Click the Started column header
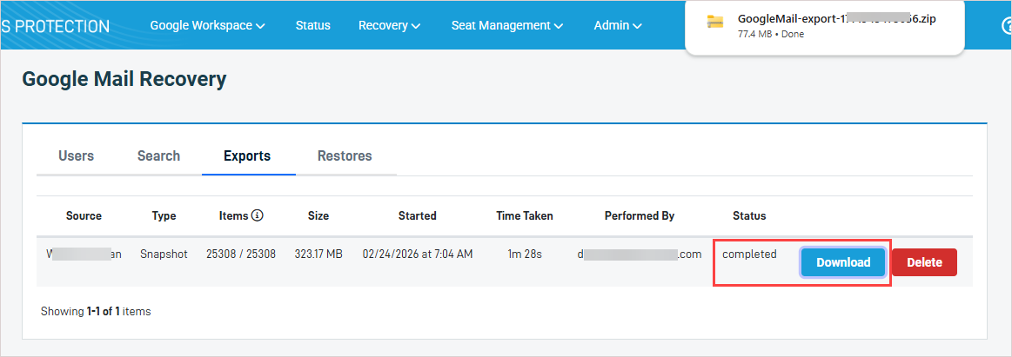The height and width of the screenshot is (357, 1012). (x=417, y=215)
